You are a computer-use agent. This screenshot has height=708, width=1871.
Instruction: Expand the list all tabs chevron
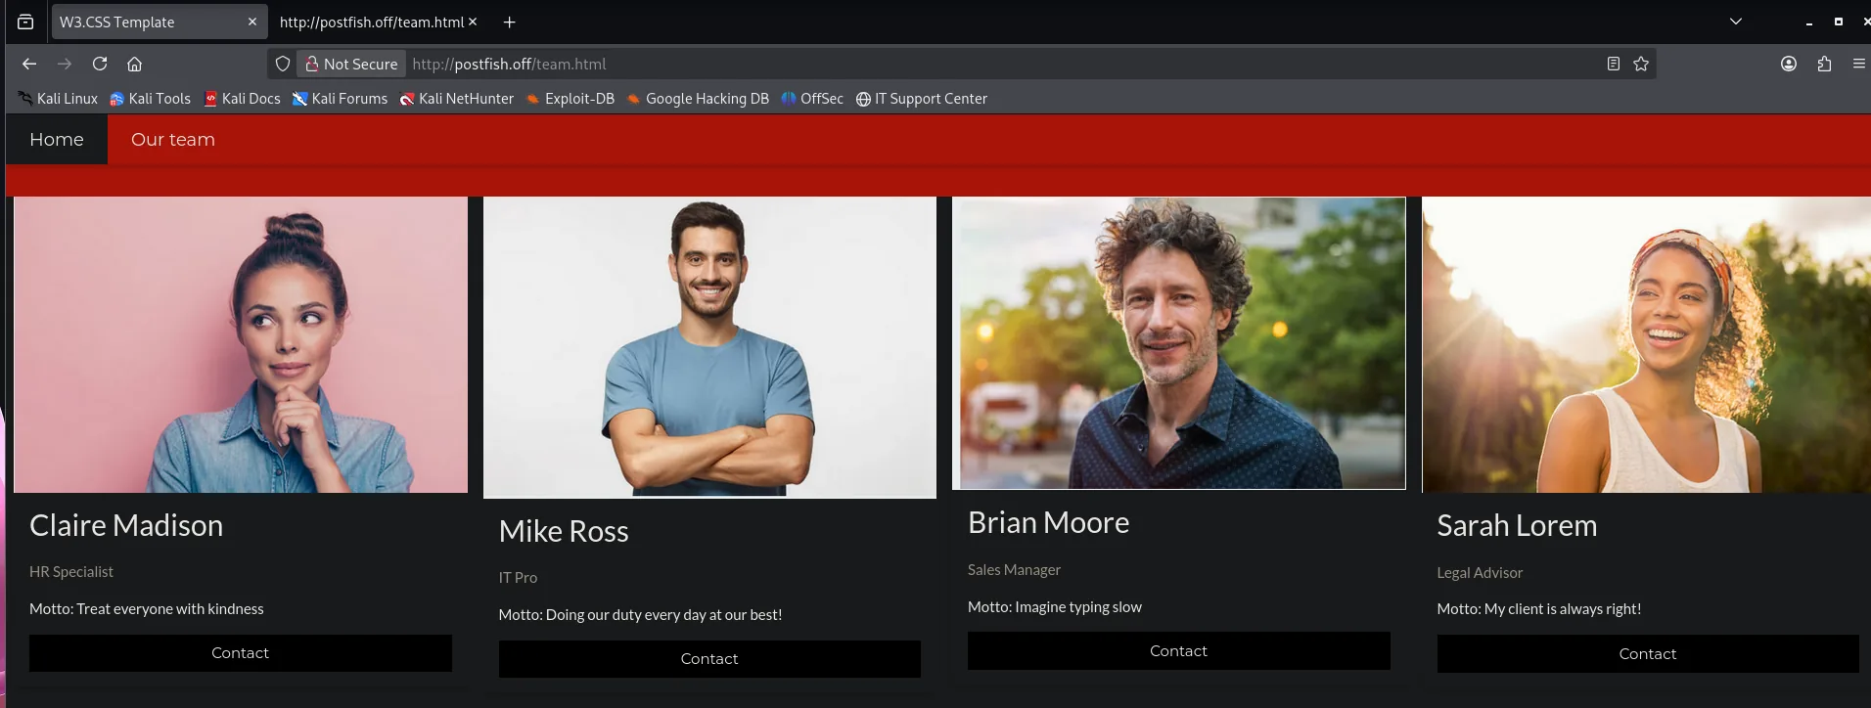1736,22
